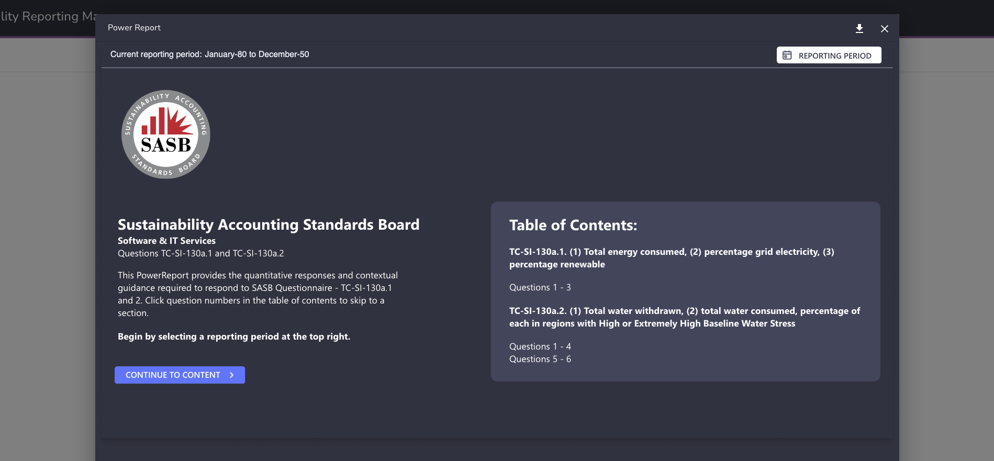The image size is (994, 461).
Task: Click 'Questions TC-SI-130a.1 and TC-SI-130a.2' line
Action: tap(200, 253)
